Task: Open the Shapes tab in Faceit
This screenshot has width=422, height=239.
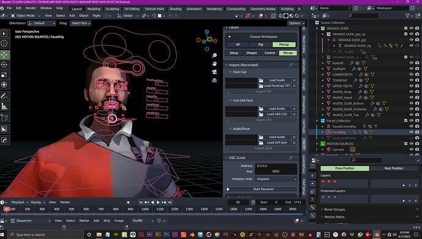Action: [x=251, y=53]
